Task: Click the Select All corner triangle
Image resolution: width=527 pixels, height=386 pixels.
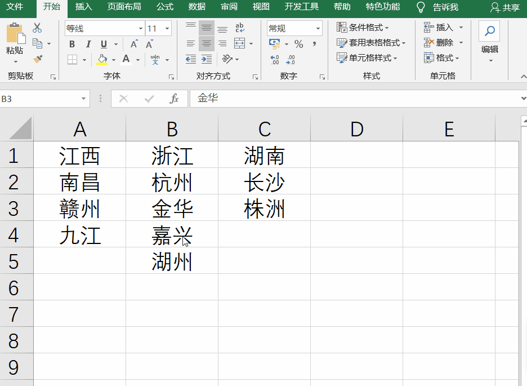Action: click(x=21, y=128)
